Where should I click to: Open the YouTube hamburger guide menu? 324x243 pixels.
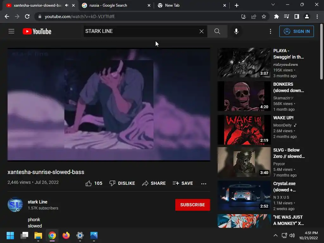pos(11,31)
